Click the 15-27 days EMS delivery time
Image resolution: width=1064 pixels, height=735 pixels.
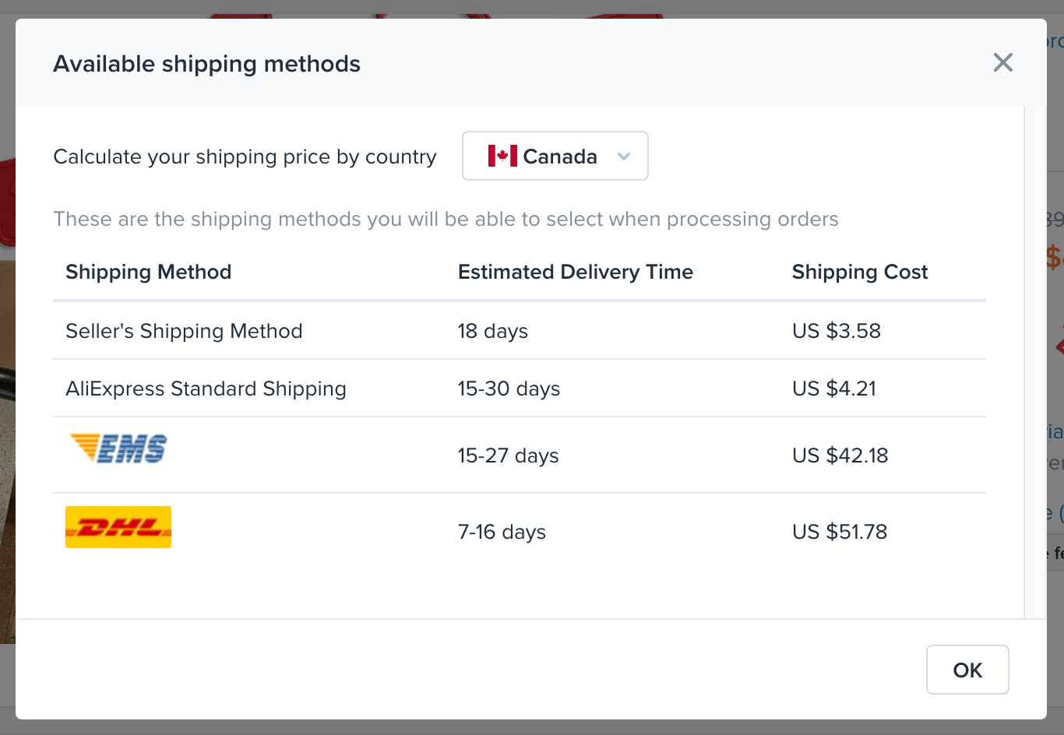508,455
